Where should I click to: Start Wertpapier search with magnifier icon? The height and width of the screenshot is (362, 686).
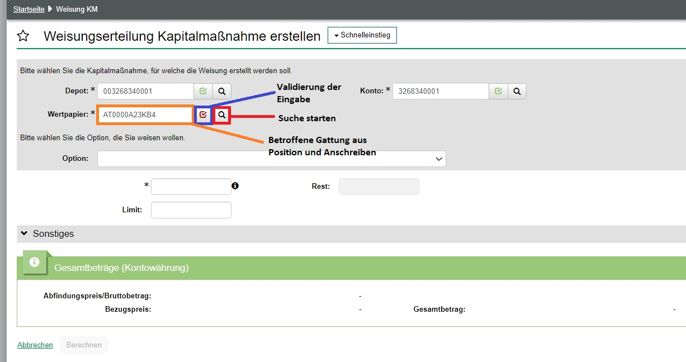point(222,115)
